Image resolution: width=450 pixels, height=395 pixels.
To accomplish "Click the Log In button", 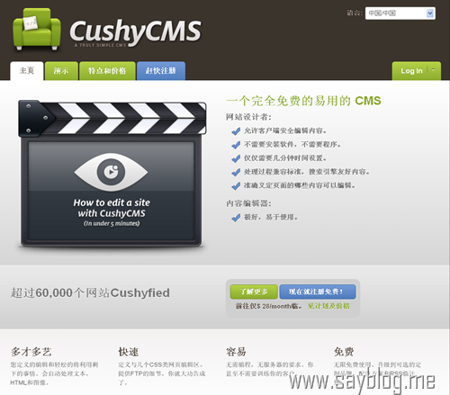I will pyautogui.click(x=411, y=71).
